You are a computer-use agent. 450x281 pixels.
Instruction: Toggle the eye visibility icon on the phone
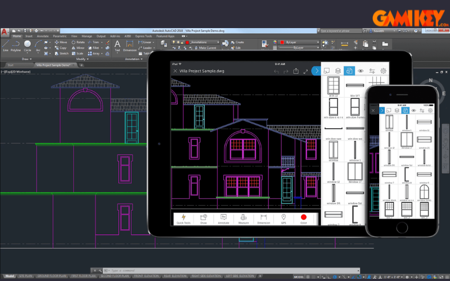[x=413, y=110]
